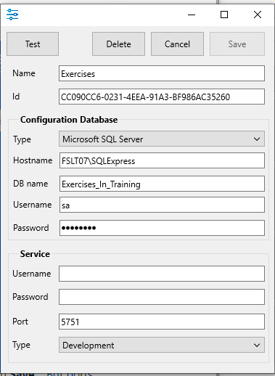The height and width of the screenshot is (376, 275).
Task: Click the Hostname field FSLT07\SQLExpress
Action: [162, 160]
